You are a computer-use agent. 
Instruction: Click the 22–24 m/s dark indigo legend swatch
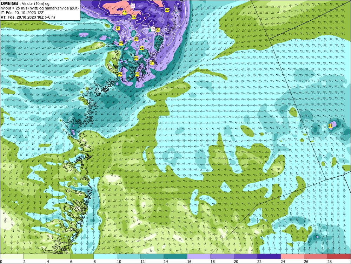coord(269,256)
